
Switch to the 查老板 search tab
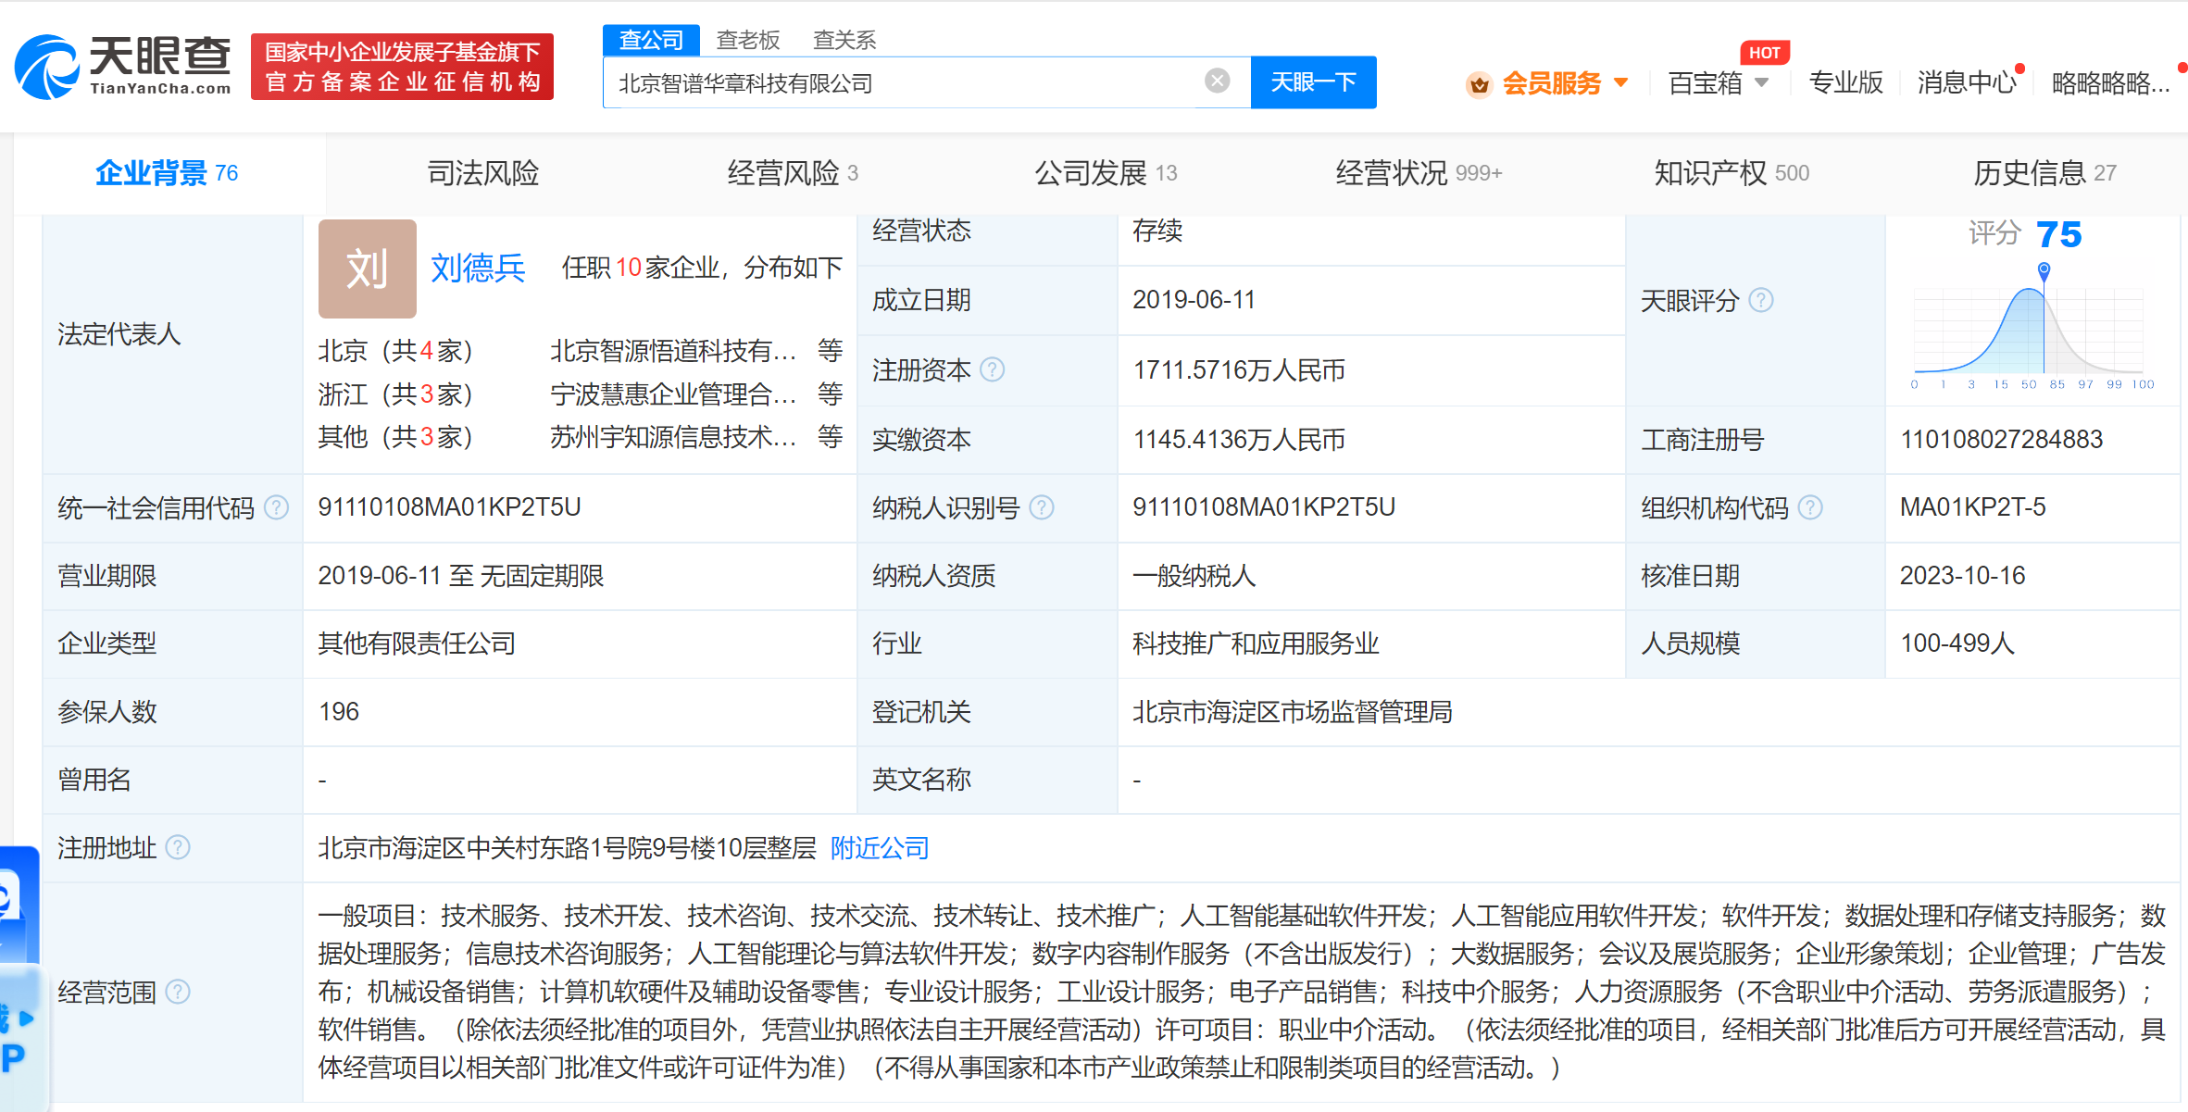[x=748, y=40]
